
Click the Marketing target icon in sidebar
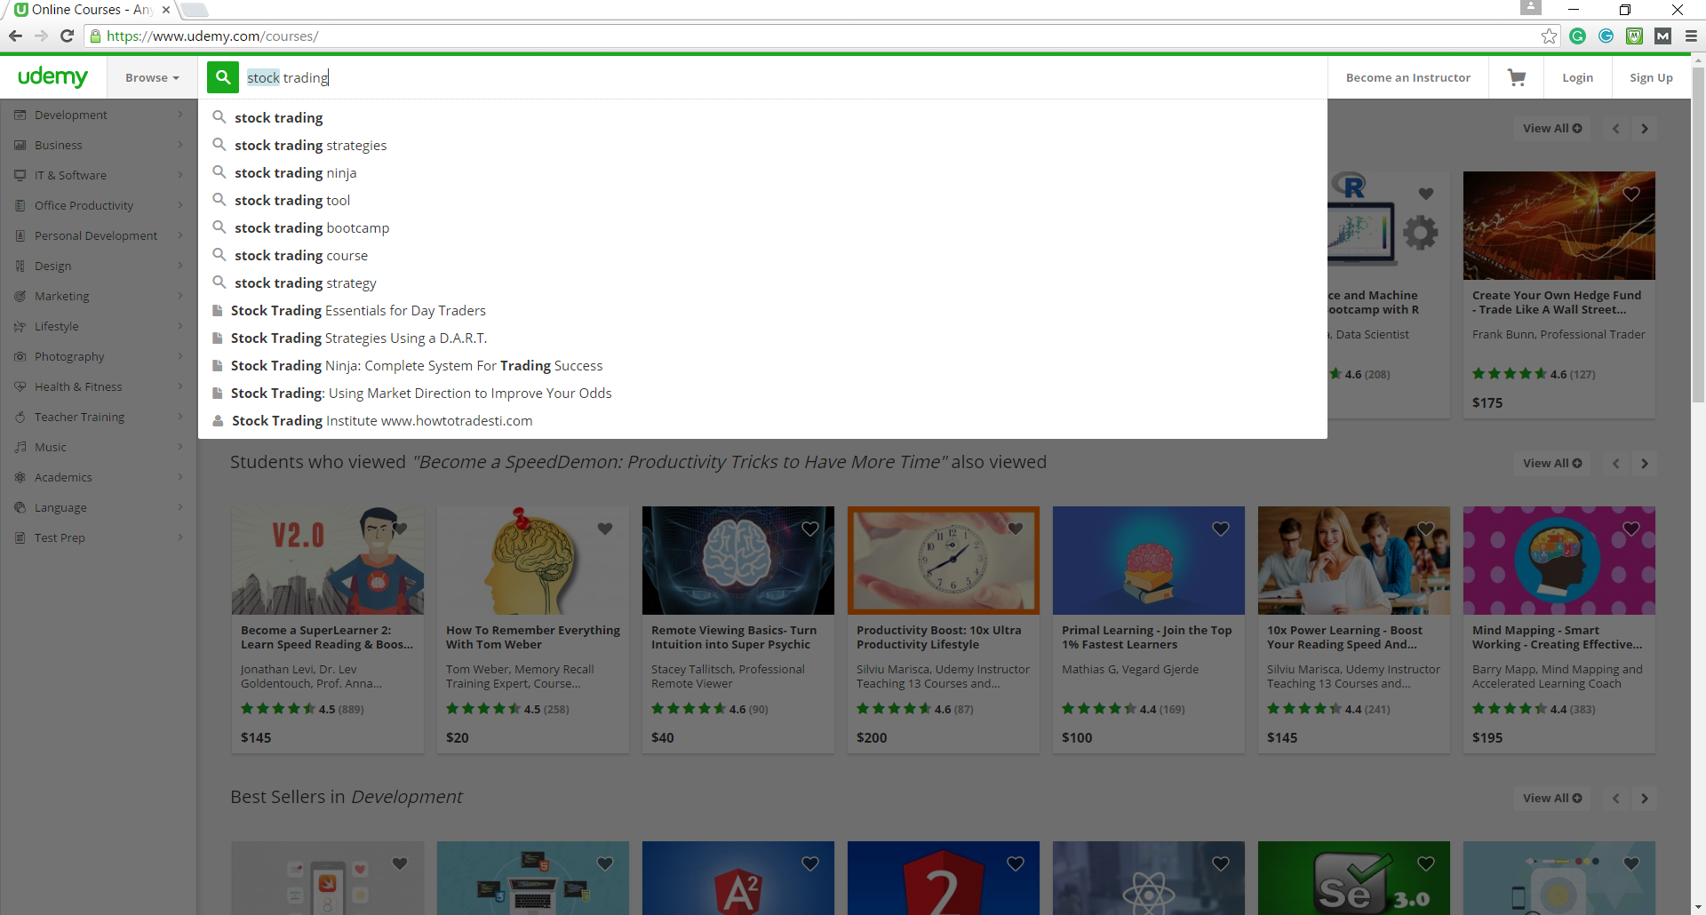coord(20,296)
